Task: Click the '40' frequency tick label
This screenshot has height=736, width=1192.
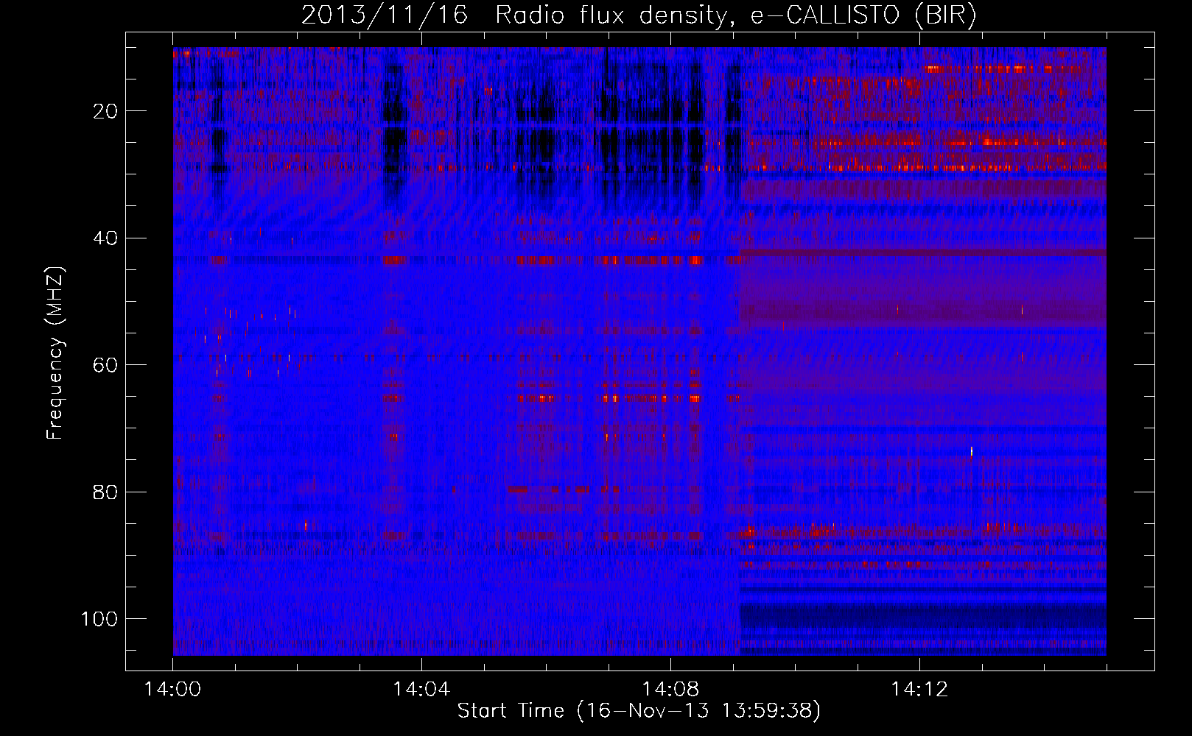Action: 106,238
